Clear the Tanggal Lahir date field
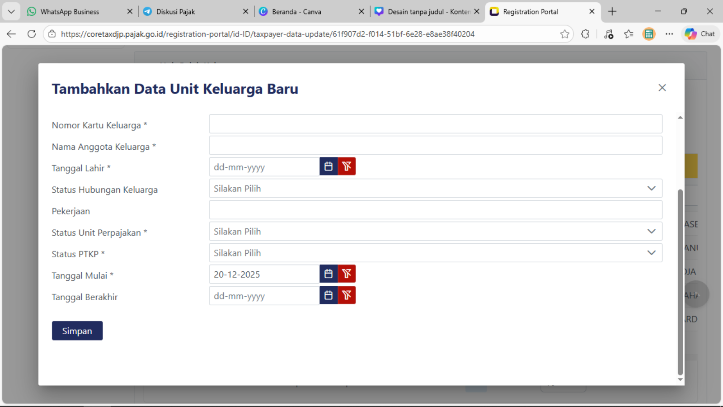This screenshot has width=723, height=407. tap(347, 166)
